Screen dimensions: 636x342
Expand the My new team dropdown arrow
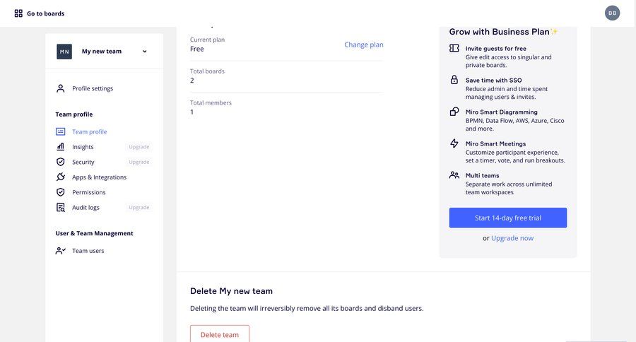pos(144,52)
